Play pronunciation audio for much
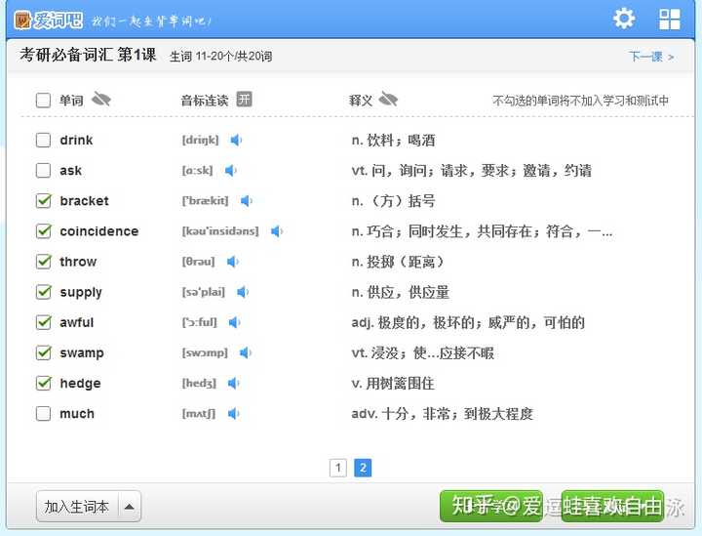The image size is (702, 536). (x=233, y=414)
